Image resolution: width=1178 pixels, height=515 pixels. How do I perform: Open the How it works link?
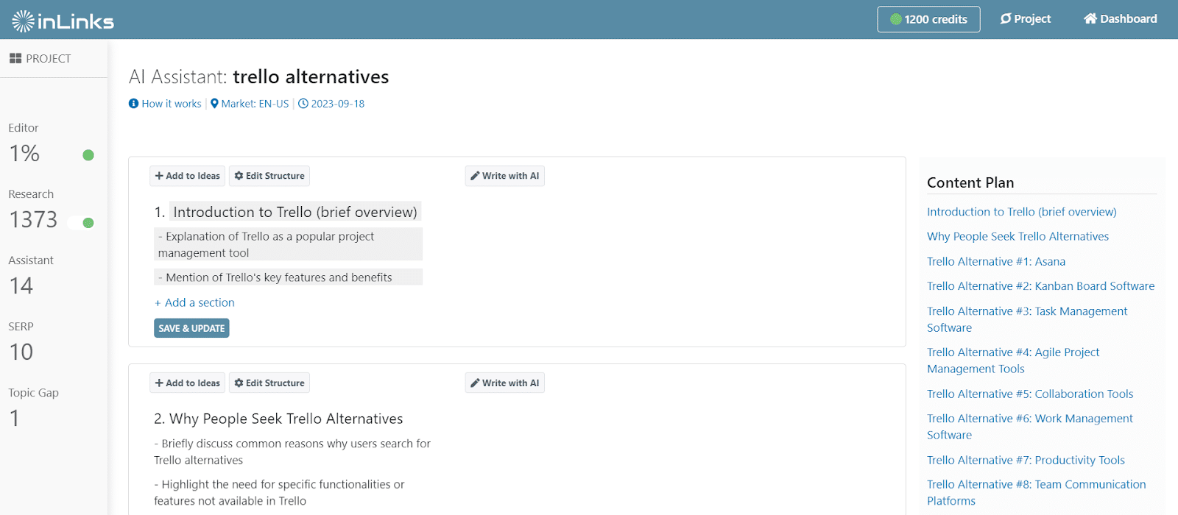(x=172, y=104)
